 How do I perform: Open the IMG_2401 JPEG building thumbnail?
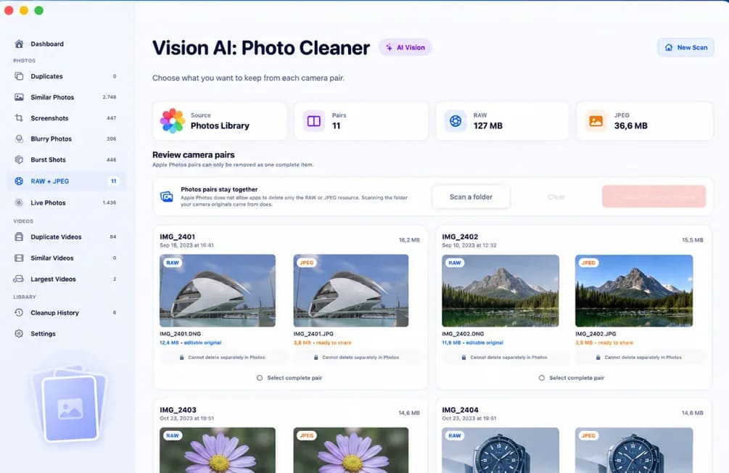[351, 290]
